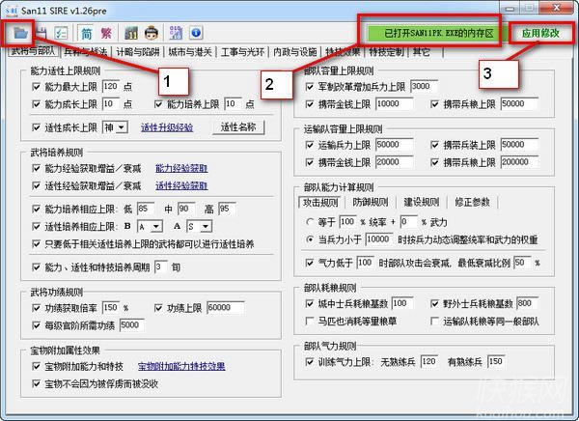The height and width of the screenshot is (421, 579).
Task: Click the checklist icon in toolbar
Action: pos(61,33)
